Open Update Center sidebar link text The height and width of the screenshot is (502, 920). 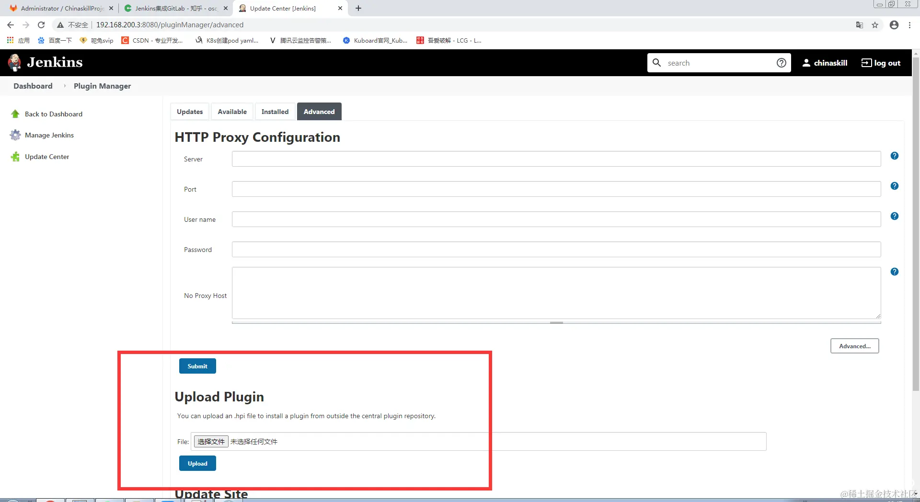pyautogui.click(x=47, y=157)
